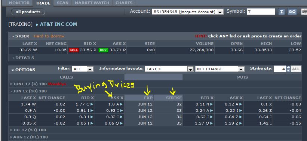Expand the JUL 12 (53) 100 row
The height and width of the screenshot is (141, 307).
tap(11, 130)
